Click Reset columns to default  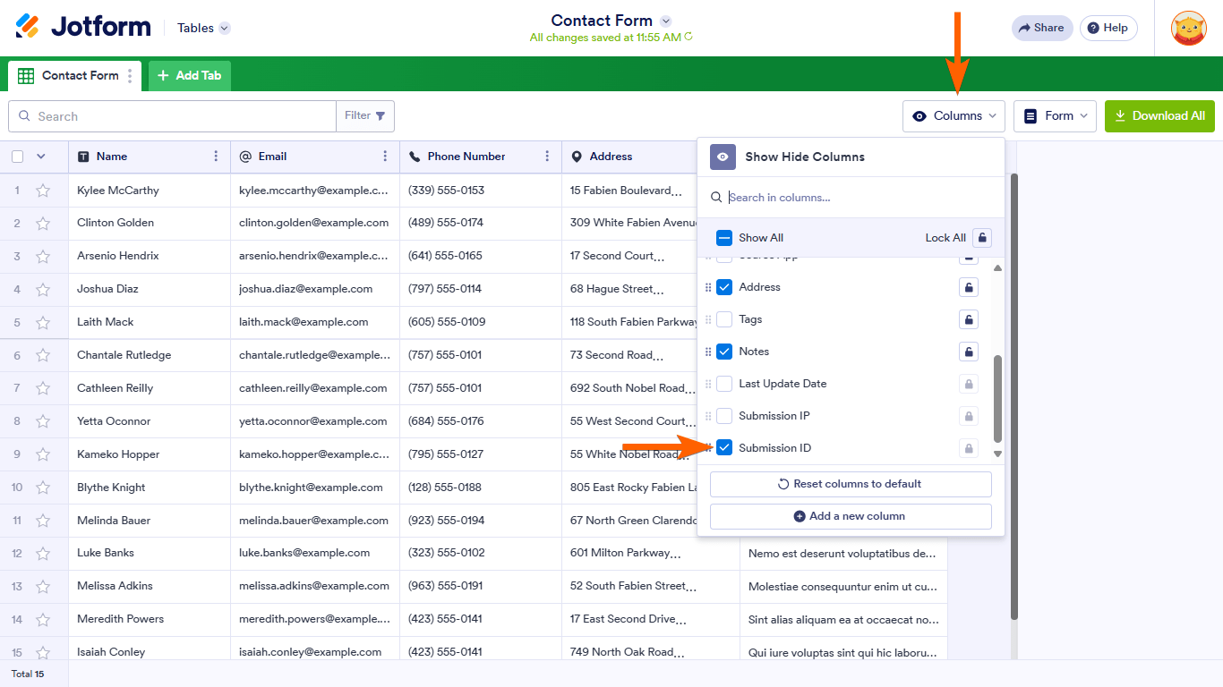pos(850,484)
